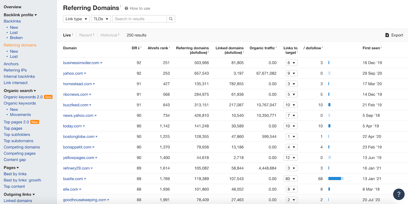Click info icon on Ahrefs rank header

pyautogui.click(x=170, y=47)
